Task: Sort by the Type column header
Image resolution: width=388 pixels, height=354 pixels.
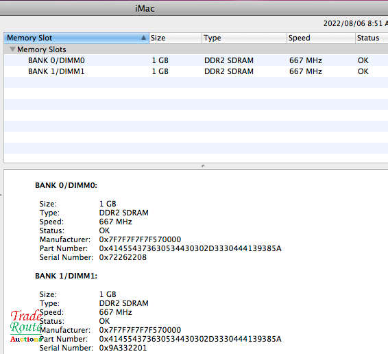Action: click(244, 38)
